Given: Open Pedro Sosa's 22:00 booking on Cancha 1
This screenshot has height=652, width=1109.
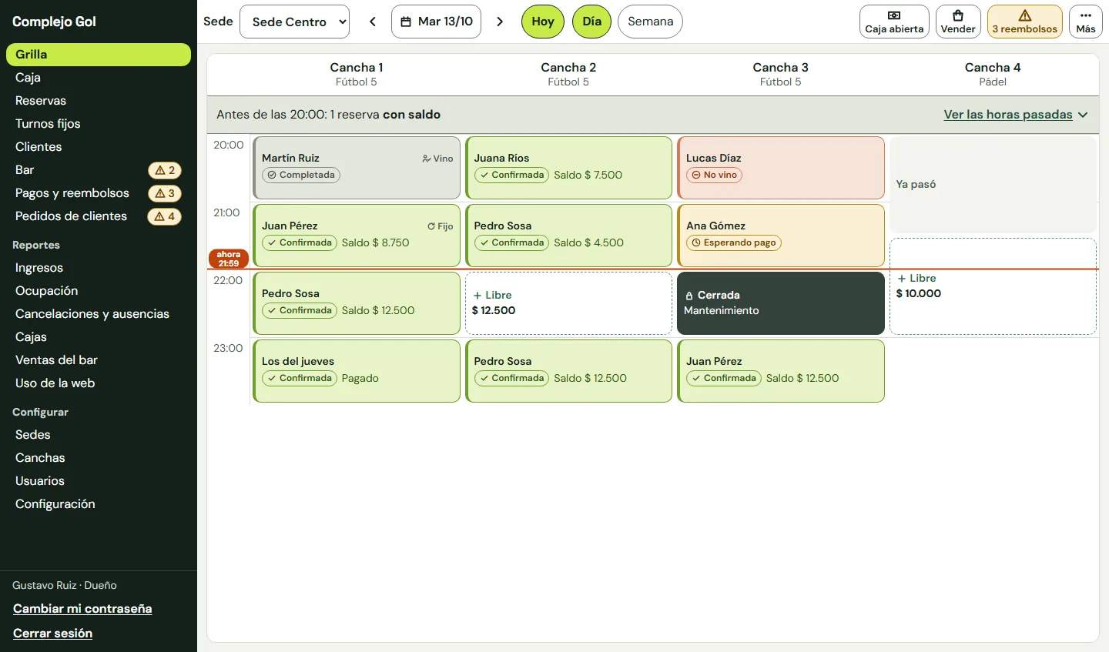Looking at the screenshot, I should coord(357,303).
